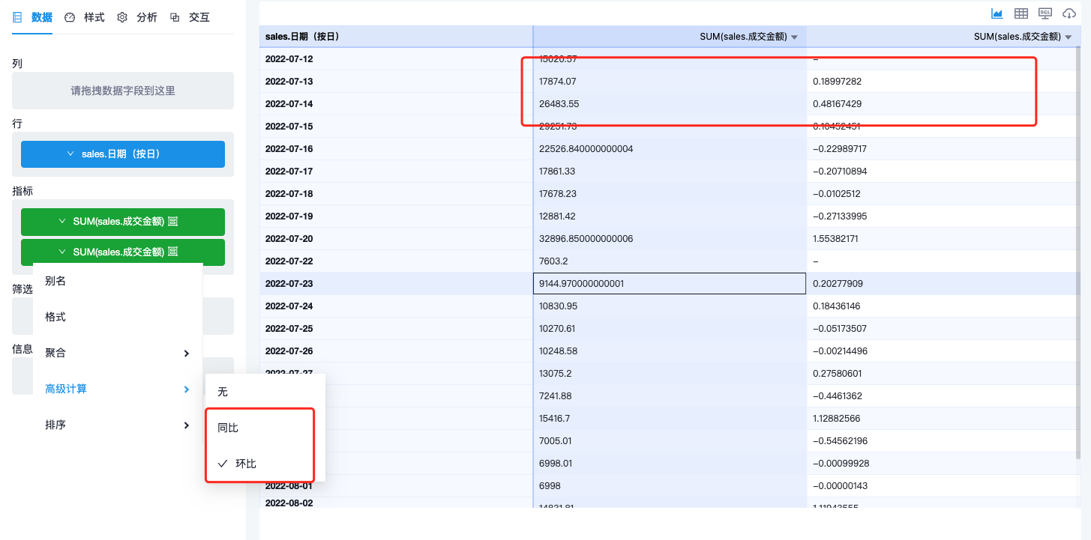
Task: Choose 格式 from the context menu
Action: tap(118, 317)
